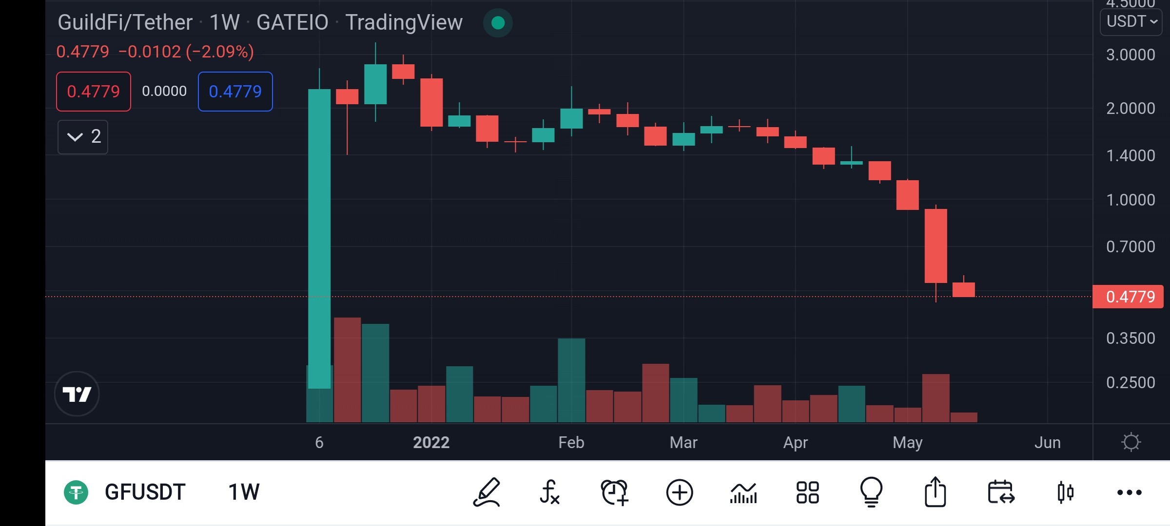
Task: Tap the red 0.4779 sell price button
Action: [94, 92]
